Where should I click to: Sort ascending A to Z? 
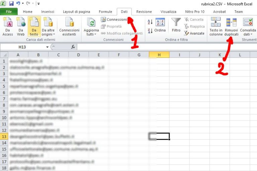coord(150,22)
